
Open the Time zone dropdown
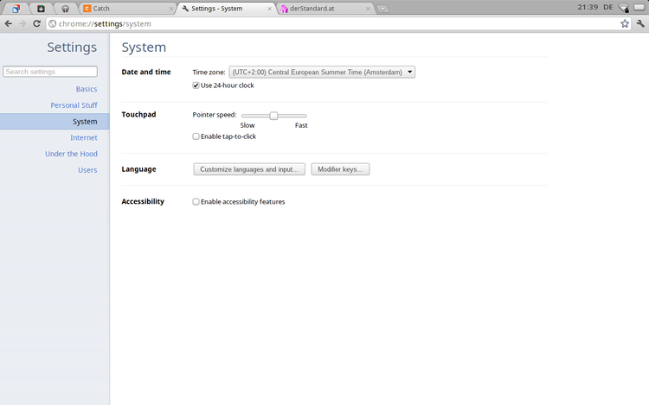tap(321, 73)
